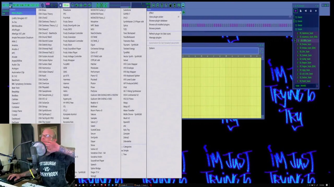Select SD_Demos_Snare_(Dirt) in the browser
Screen dimensions: 334x187
pyautogui.click(x=308, y=48)
